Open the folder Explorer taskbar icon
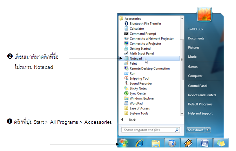The image size is (236, 151). click(156, 143)
